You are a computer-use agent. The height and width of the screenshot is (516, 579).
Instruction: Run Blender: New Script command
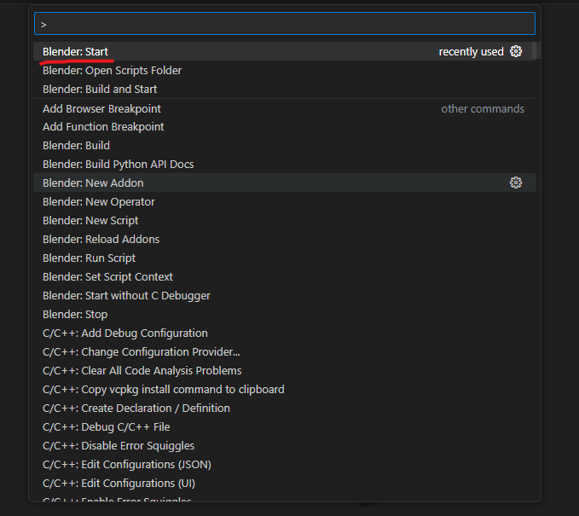[285, 221]
